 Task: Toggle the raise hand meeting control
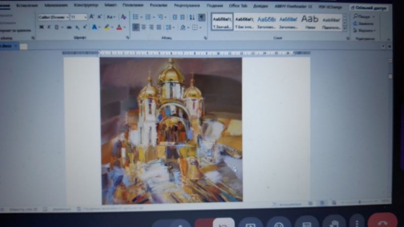(x=332, y=222)
